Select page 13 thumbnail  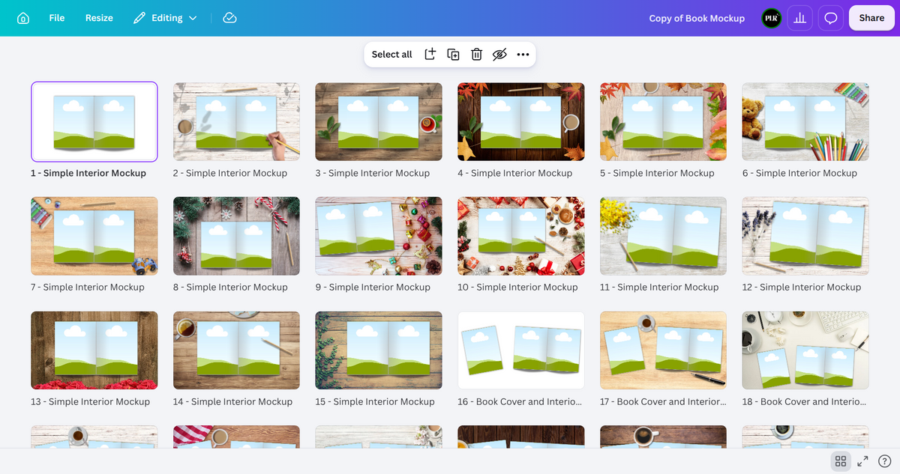point(94,350)
